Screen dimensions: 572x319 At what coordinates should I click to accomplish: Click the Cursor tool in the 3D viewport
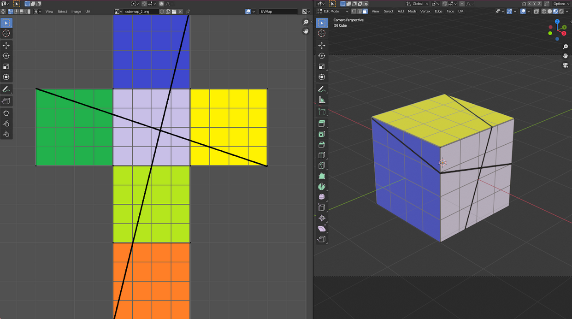coord(322,33)
